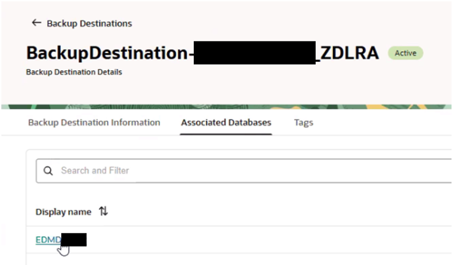Click the BackupDestination page title
This screenshot has width=452, height=265.
[x=106, y=53]
